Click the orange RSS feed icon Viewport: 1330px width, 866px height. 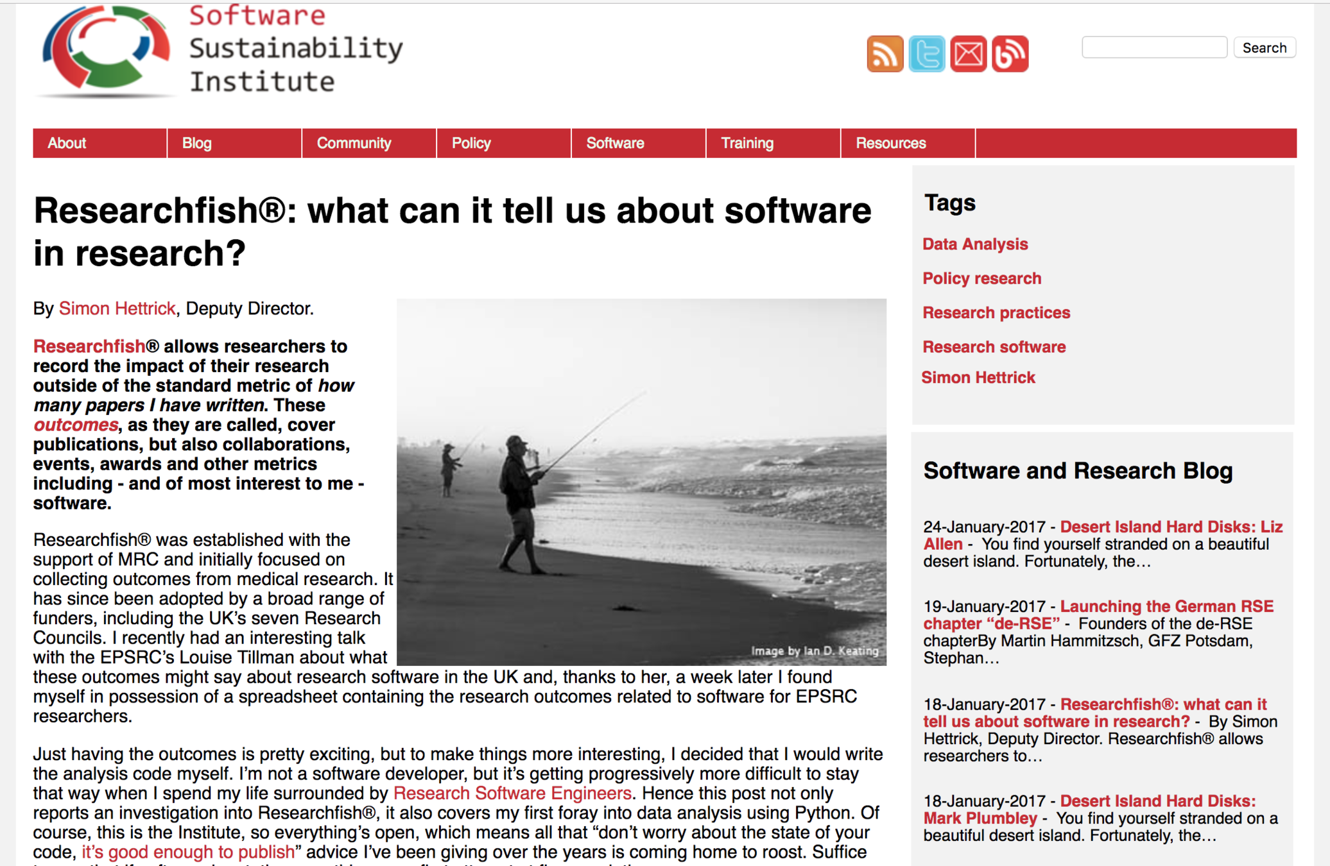tap(885, 54)
